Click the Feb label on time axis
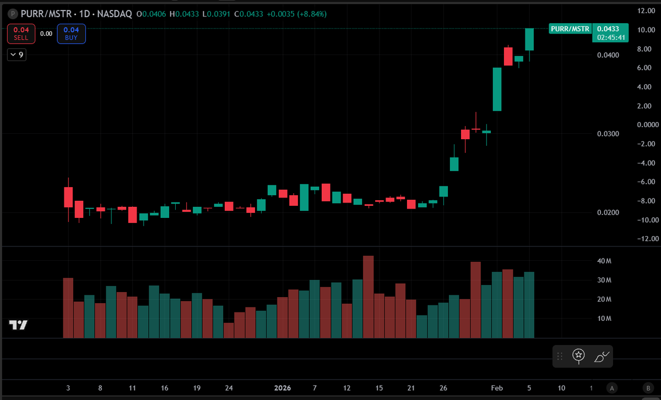661x400 pixels. [497, 387]
